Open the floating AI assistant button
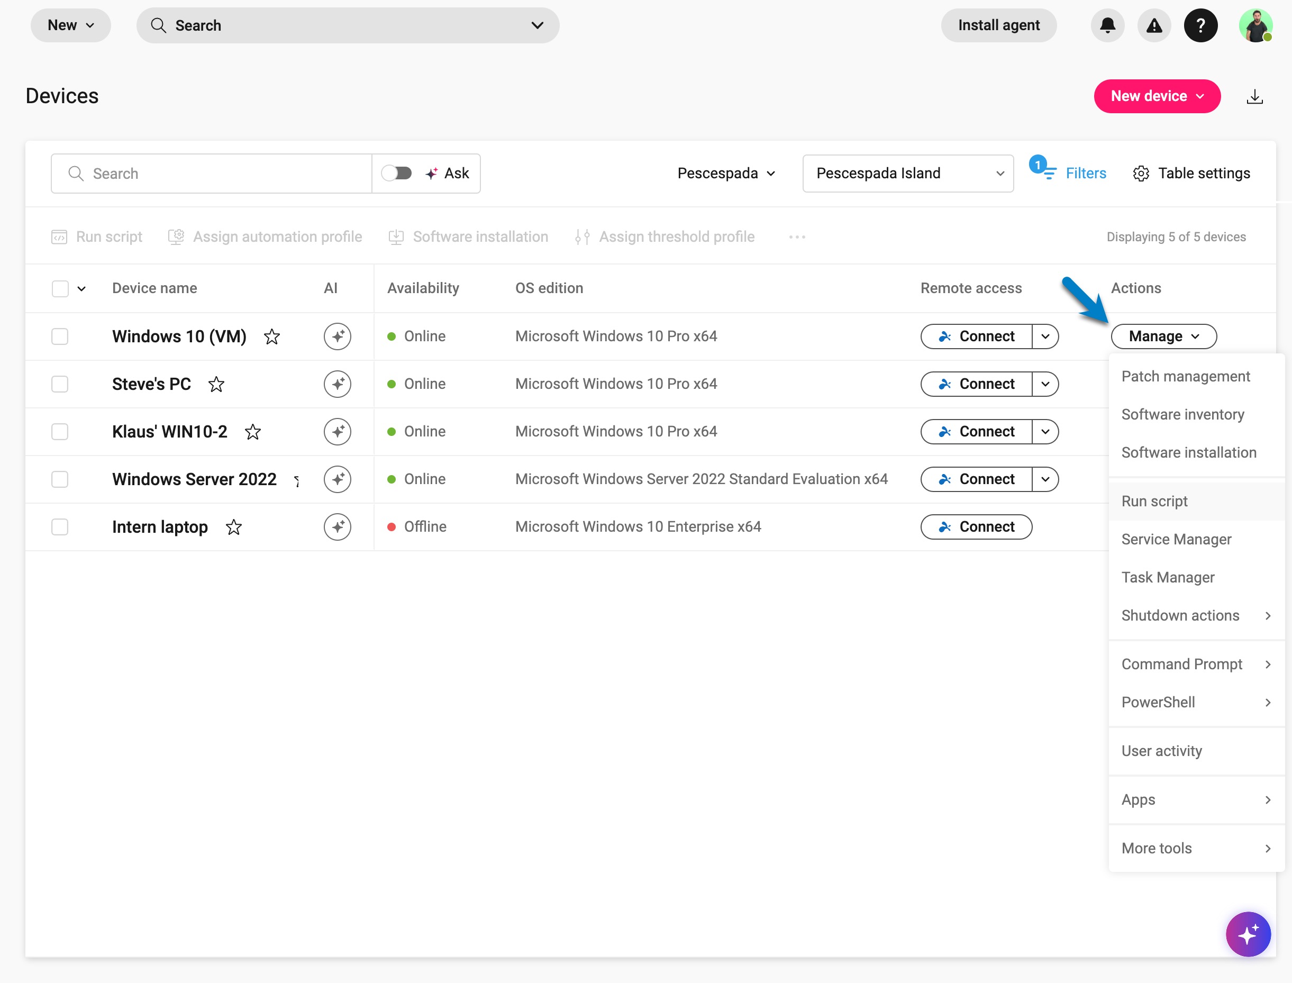The width and height of the screenshot is (1292, 983). [1248, 934]
